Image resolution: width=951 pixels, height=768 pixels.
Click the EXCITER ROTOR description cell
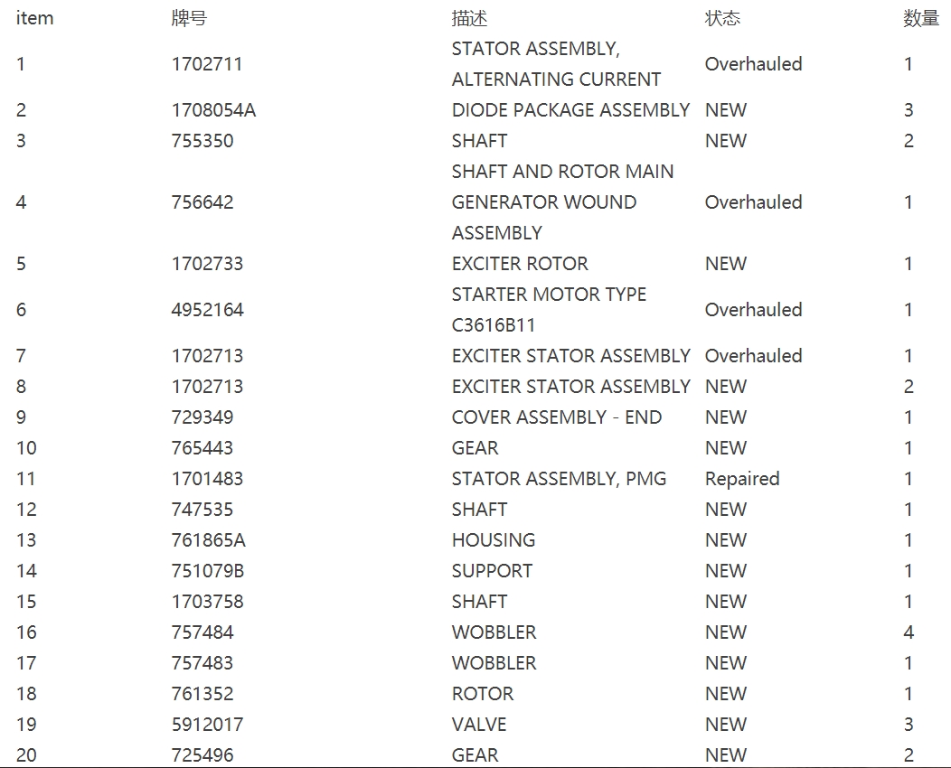tap(520, 264)
